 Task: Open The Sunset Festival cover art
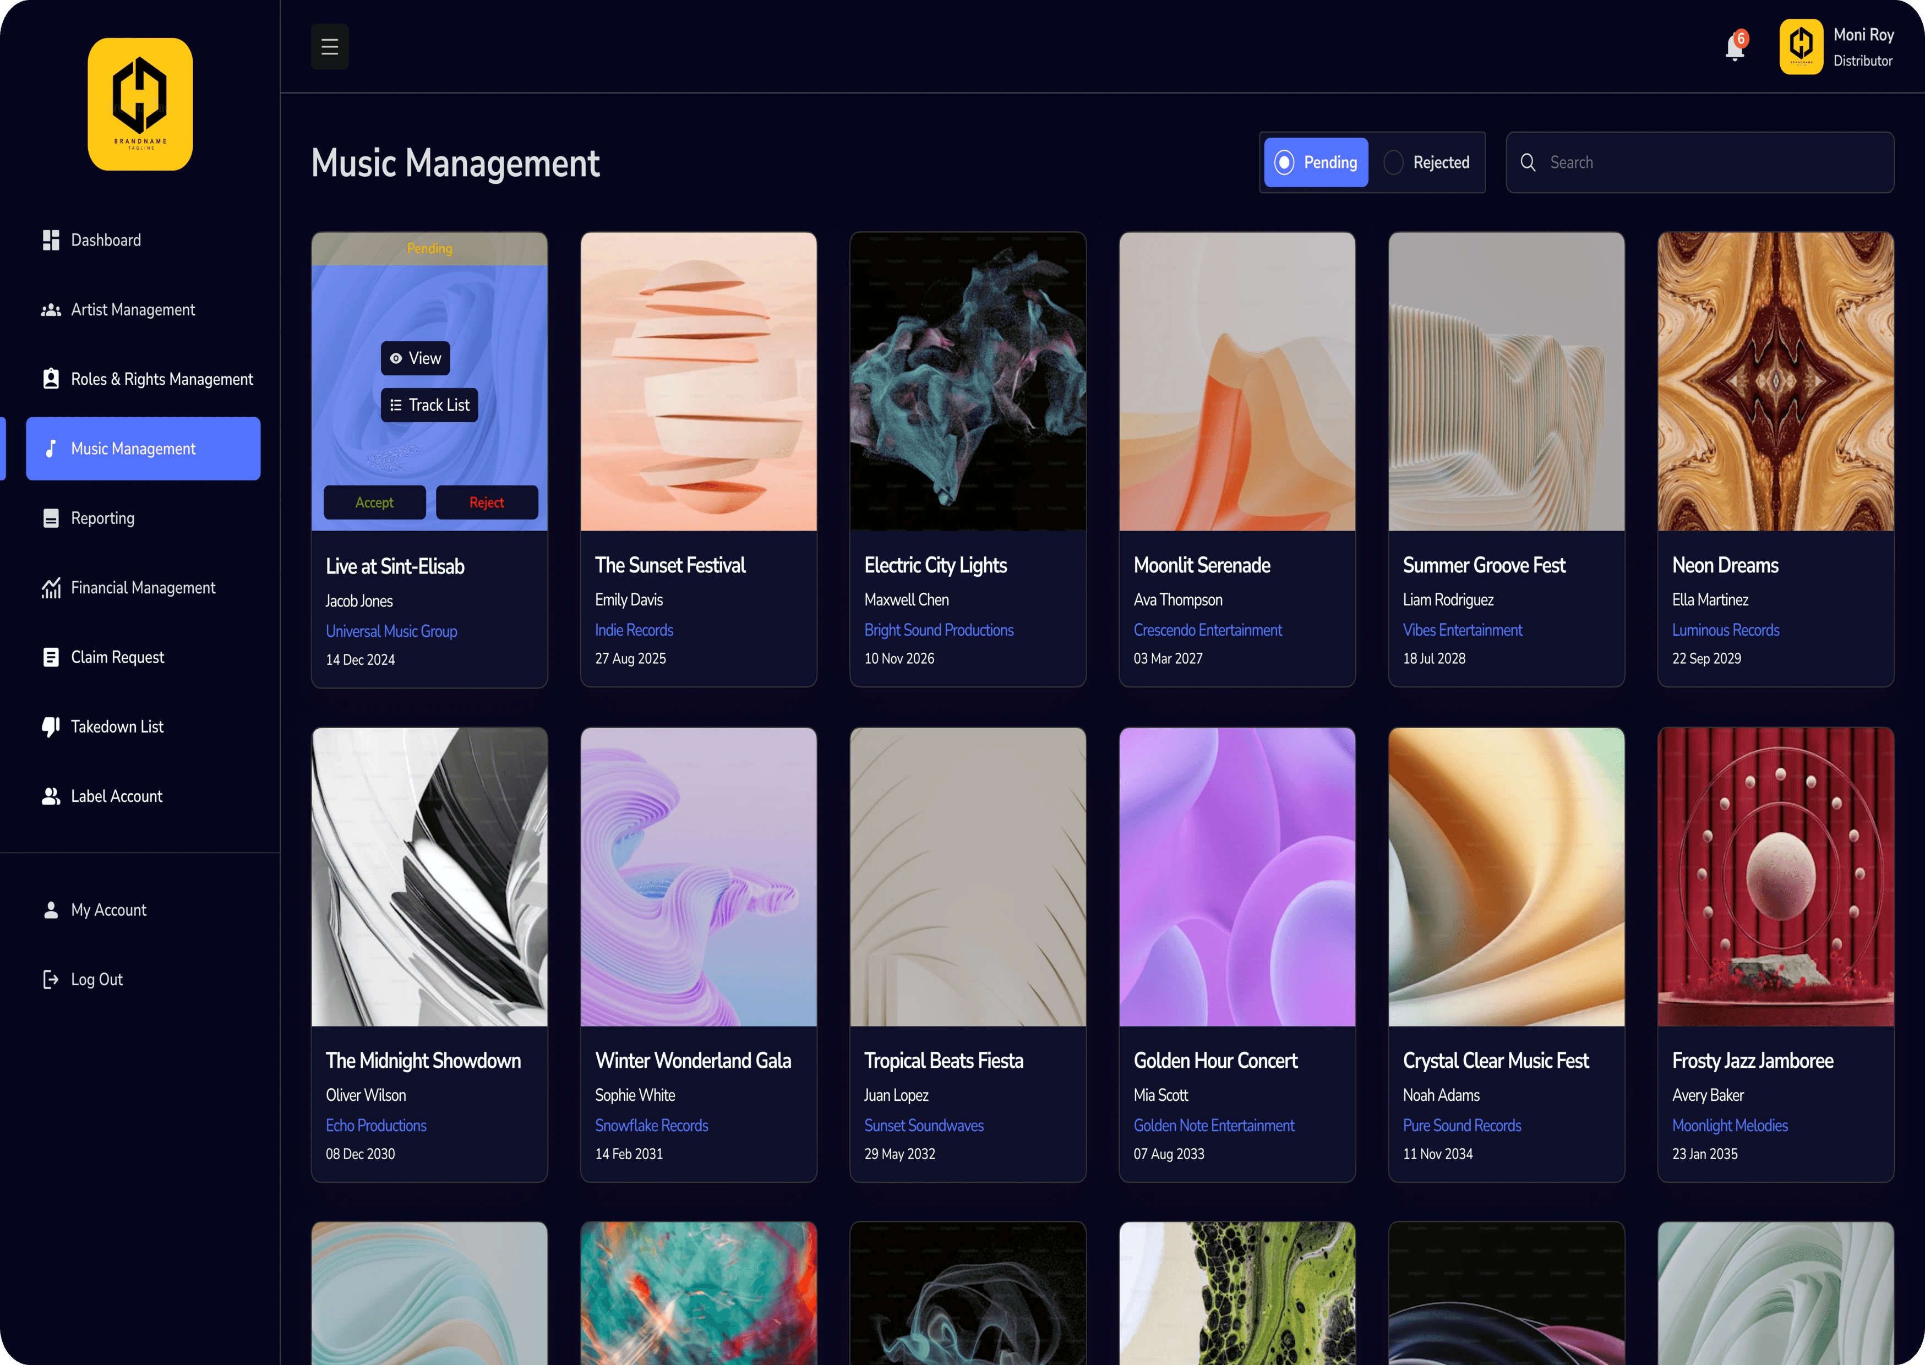click(x=699, y=381)
